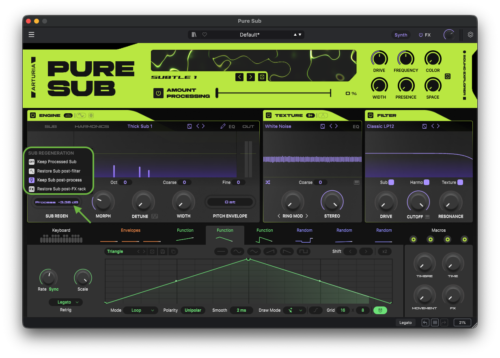Toggle the Texture power button

coord(269,115)
